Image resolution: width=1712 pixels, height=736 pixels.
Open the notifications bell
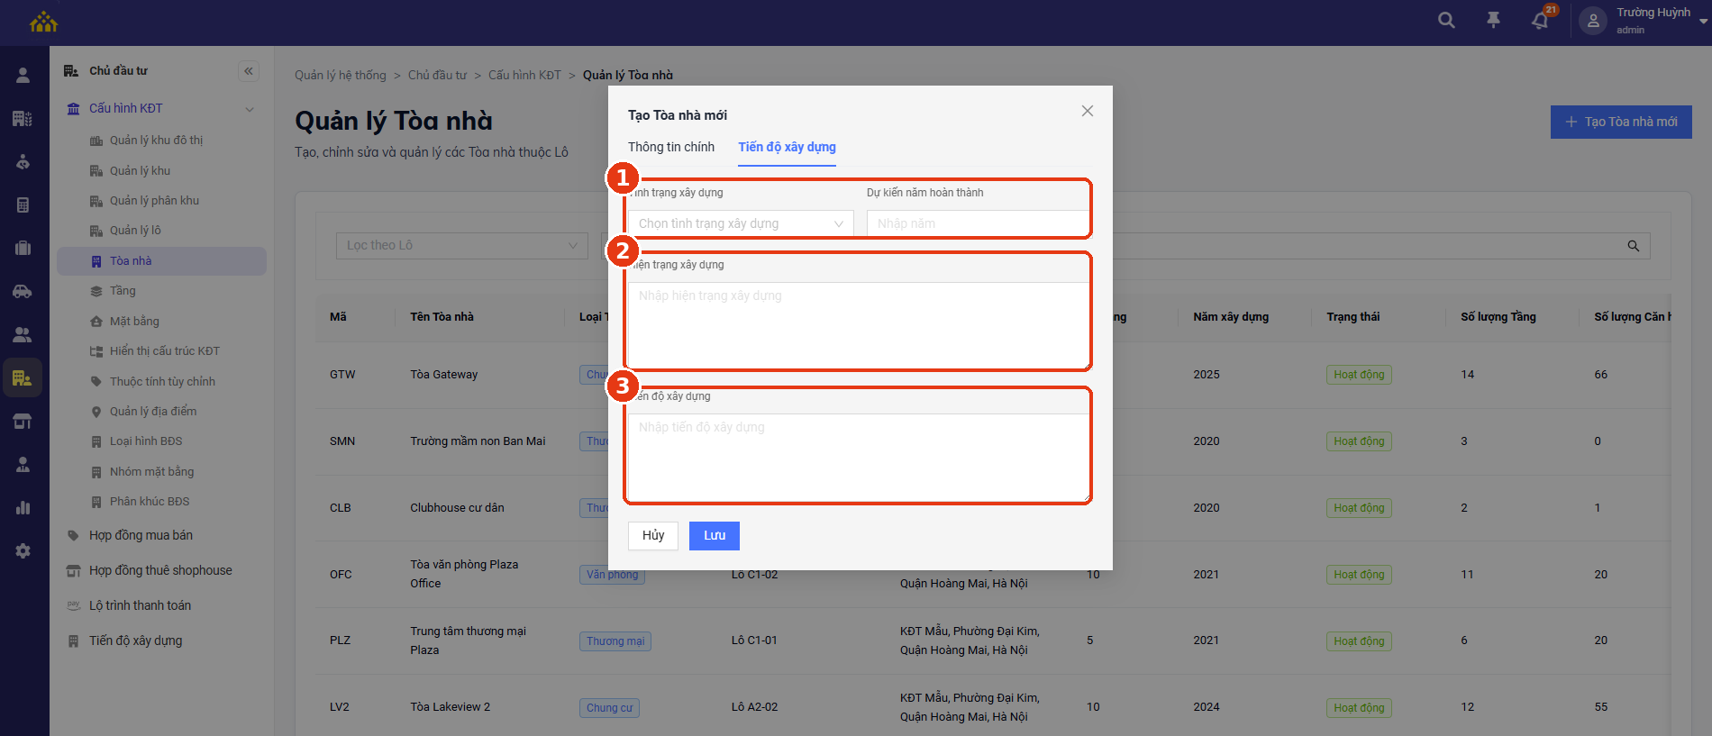coord(1540,20)
